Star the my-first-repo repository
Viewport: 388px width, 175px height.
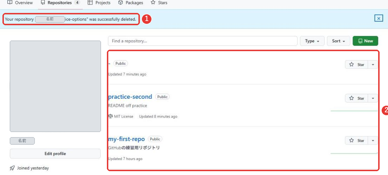point(357,140)
